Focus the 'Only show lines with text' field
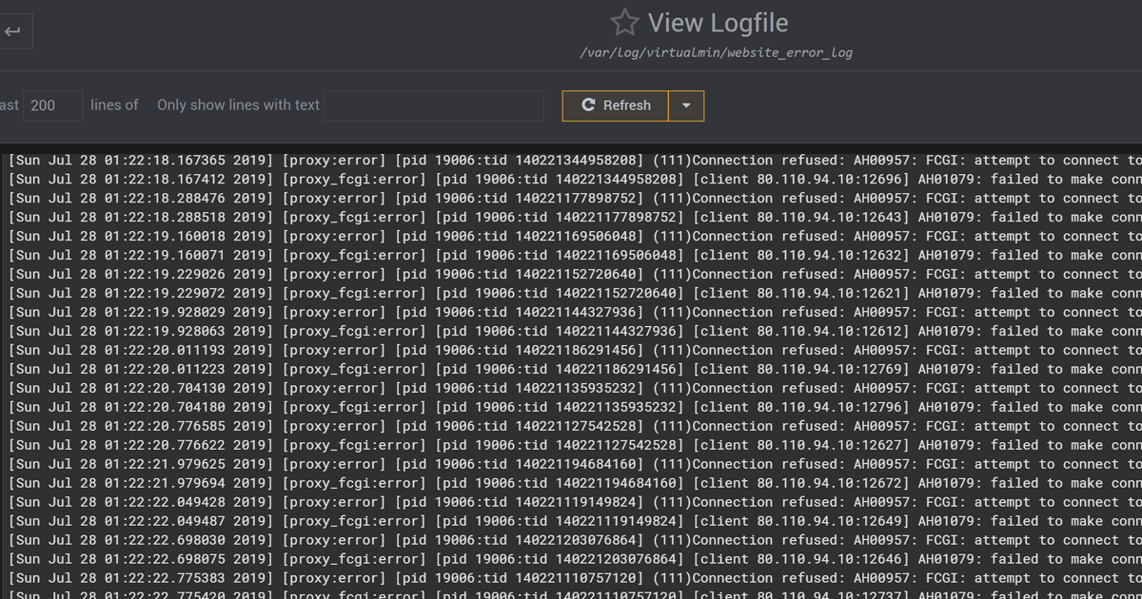1142x599 pixels. (434, 106)
